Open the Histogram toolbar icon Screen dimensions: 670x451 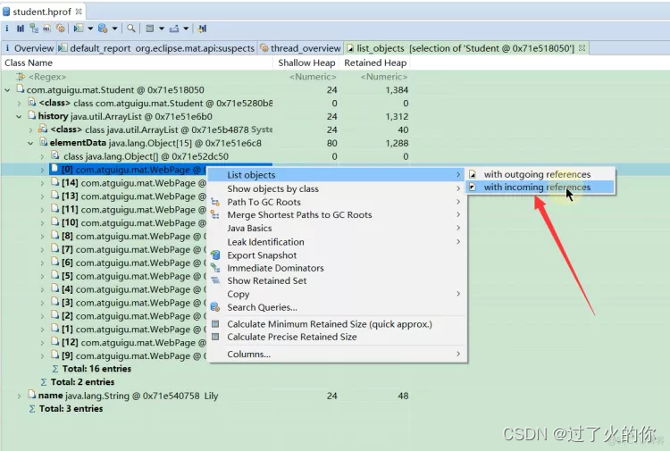tap(21, 29)
